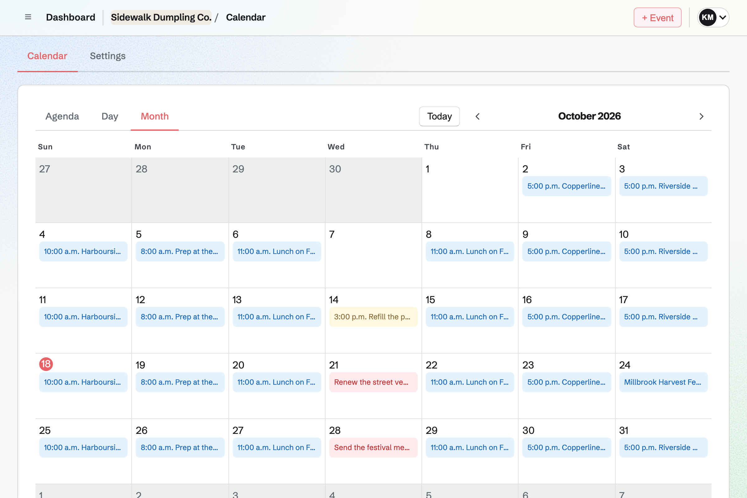Viewport: 747px width, 498px height.
Task: Open the Dashboard link
Action: click(71, 17)
